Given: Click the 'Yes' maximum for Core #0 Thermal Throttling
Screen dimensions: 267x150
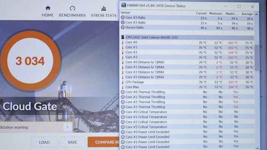Looking at the screenshot, I should (236, 92).
